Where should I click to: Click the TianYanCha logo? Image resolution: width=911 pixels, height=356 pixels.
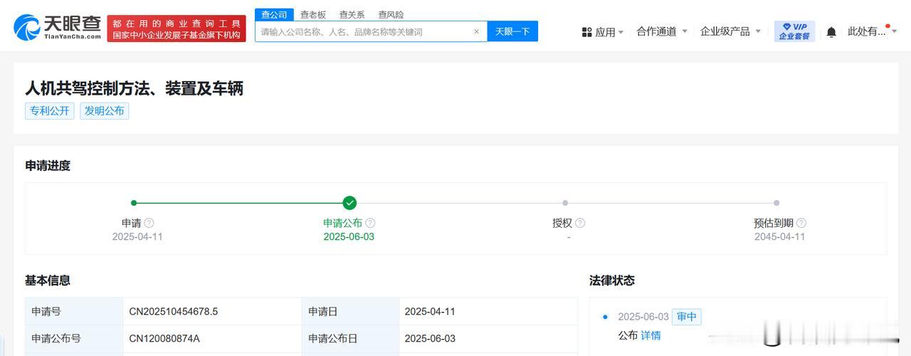point(57,27)
